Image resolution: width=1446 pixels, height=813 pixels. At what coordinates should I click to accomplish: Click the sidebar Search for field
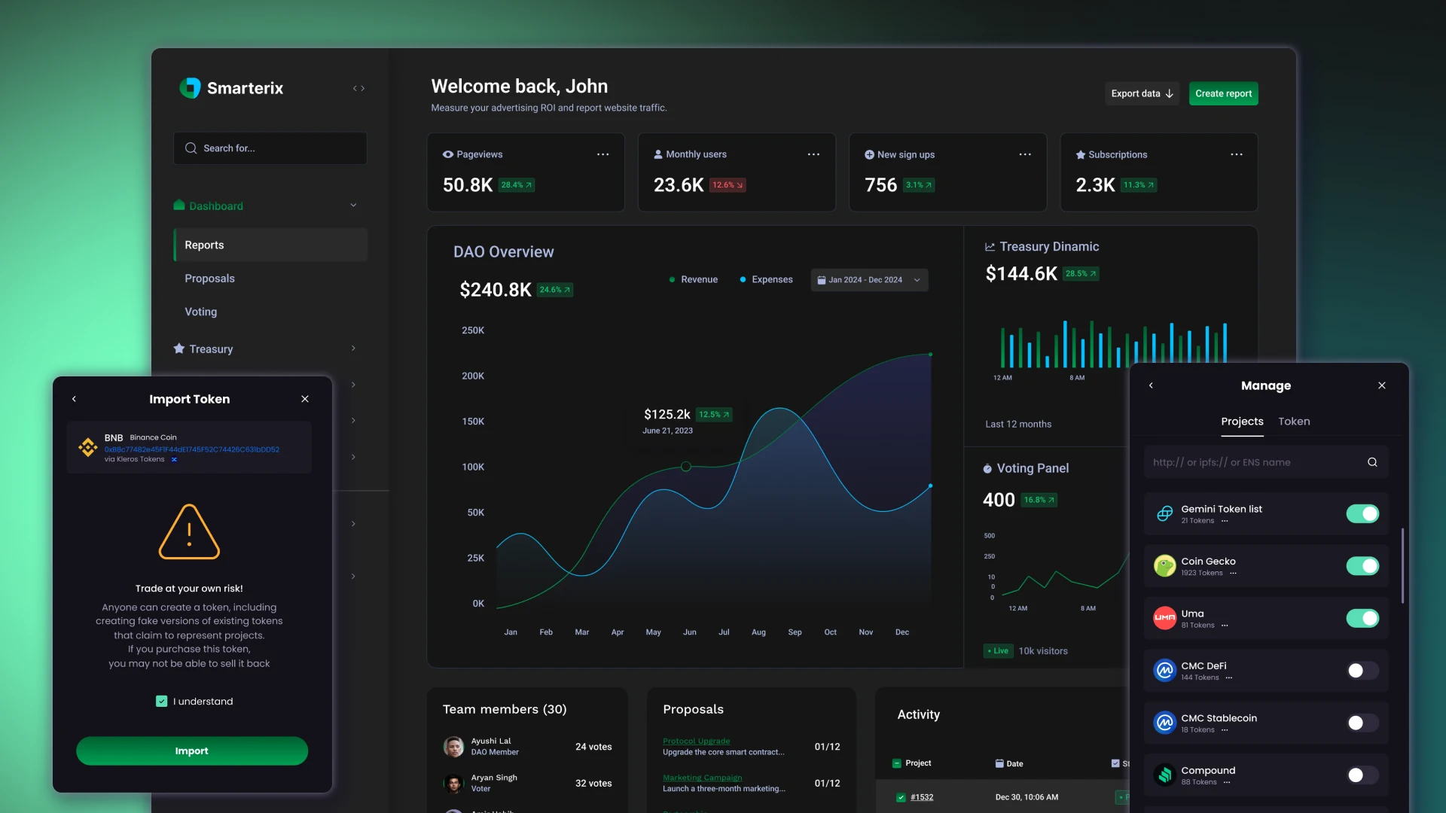(270, 148)
